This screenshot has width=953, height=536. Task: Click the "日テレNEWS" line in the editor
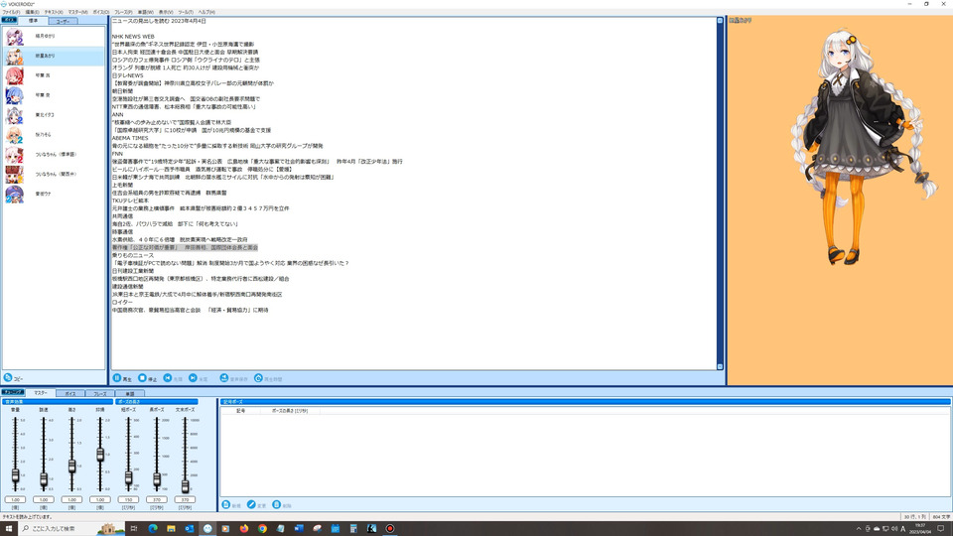pyautogui.click(x=128, y=75)
